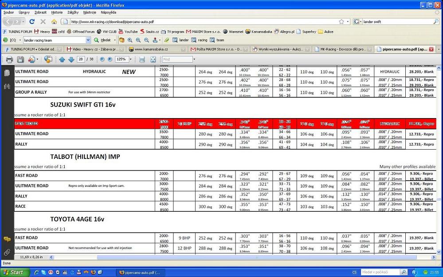The height and width of the screenshot is (277, 443).
Task: Close the pipercams-auto.pdf tab
Action: (431, 49)
